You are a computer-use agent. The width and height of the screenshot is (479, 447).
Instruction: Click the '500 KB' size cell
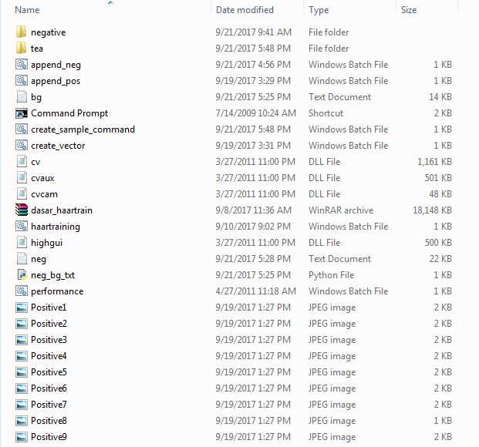click(438, 243)
